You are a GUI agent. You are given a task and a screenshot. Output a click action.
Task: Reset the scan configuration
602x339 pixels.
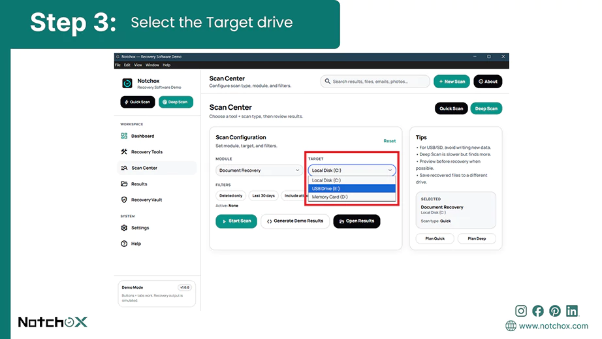click(389, 141)
